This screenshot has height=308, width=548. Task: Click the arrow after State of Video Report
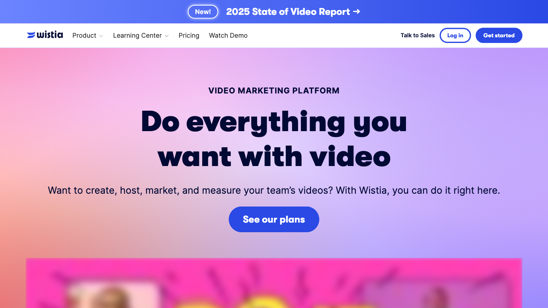click(357, 12)
